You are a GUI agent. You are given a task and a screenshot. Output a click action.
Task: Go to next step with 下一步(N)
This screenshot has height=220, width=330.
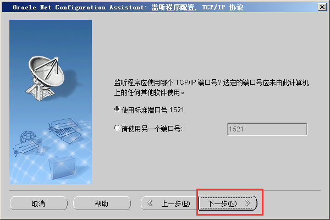click(x=228, y=203)
